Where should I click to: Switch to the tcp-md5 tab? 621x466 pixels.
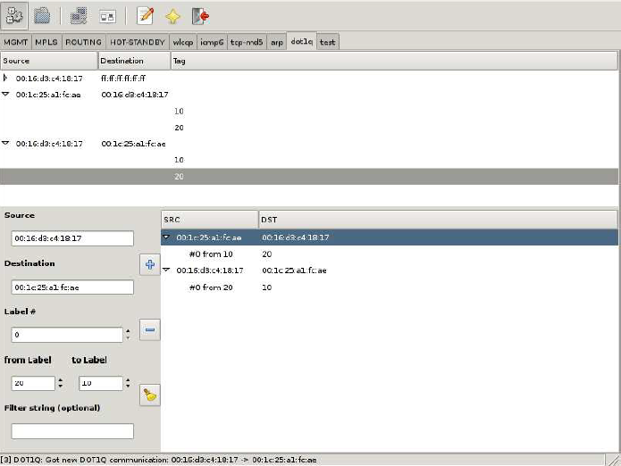coord(247,42)
